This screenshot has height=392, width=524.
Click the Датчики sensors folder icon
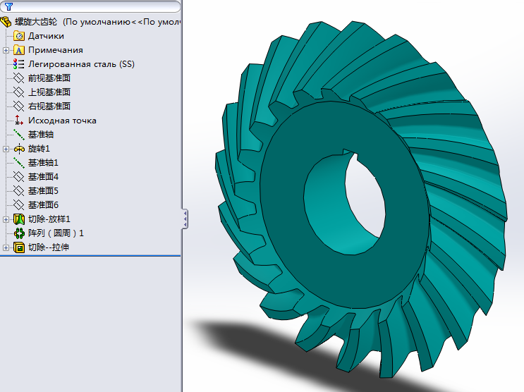tap(19, 36)
